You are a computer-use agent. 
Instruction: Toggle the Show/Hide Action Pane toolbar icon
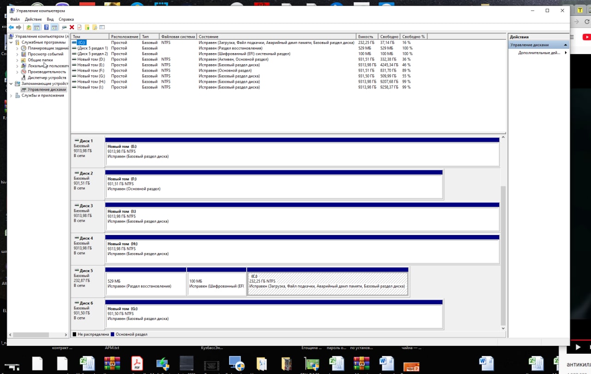pyautogui.click(x=54, y=27)
